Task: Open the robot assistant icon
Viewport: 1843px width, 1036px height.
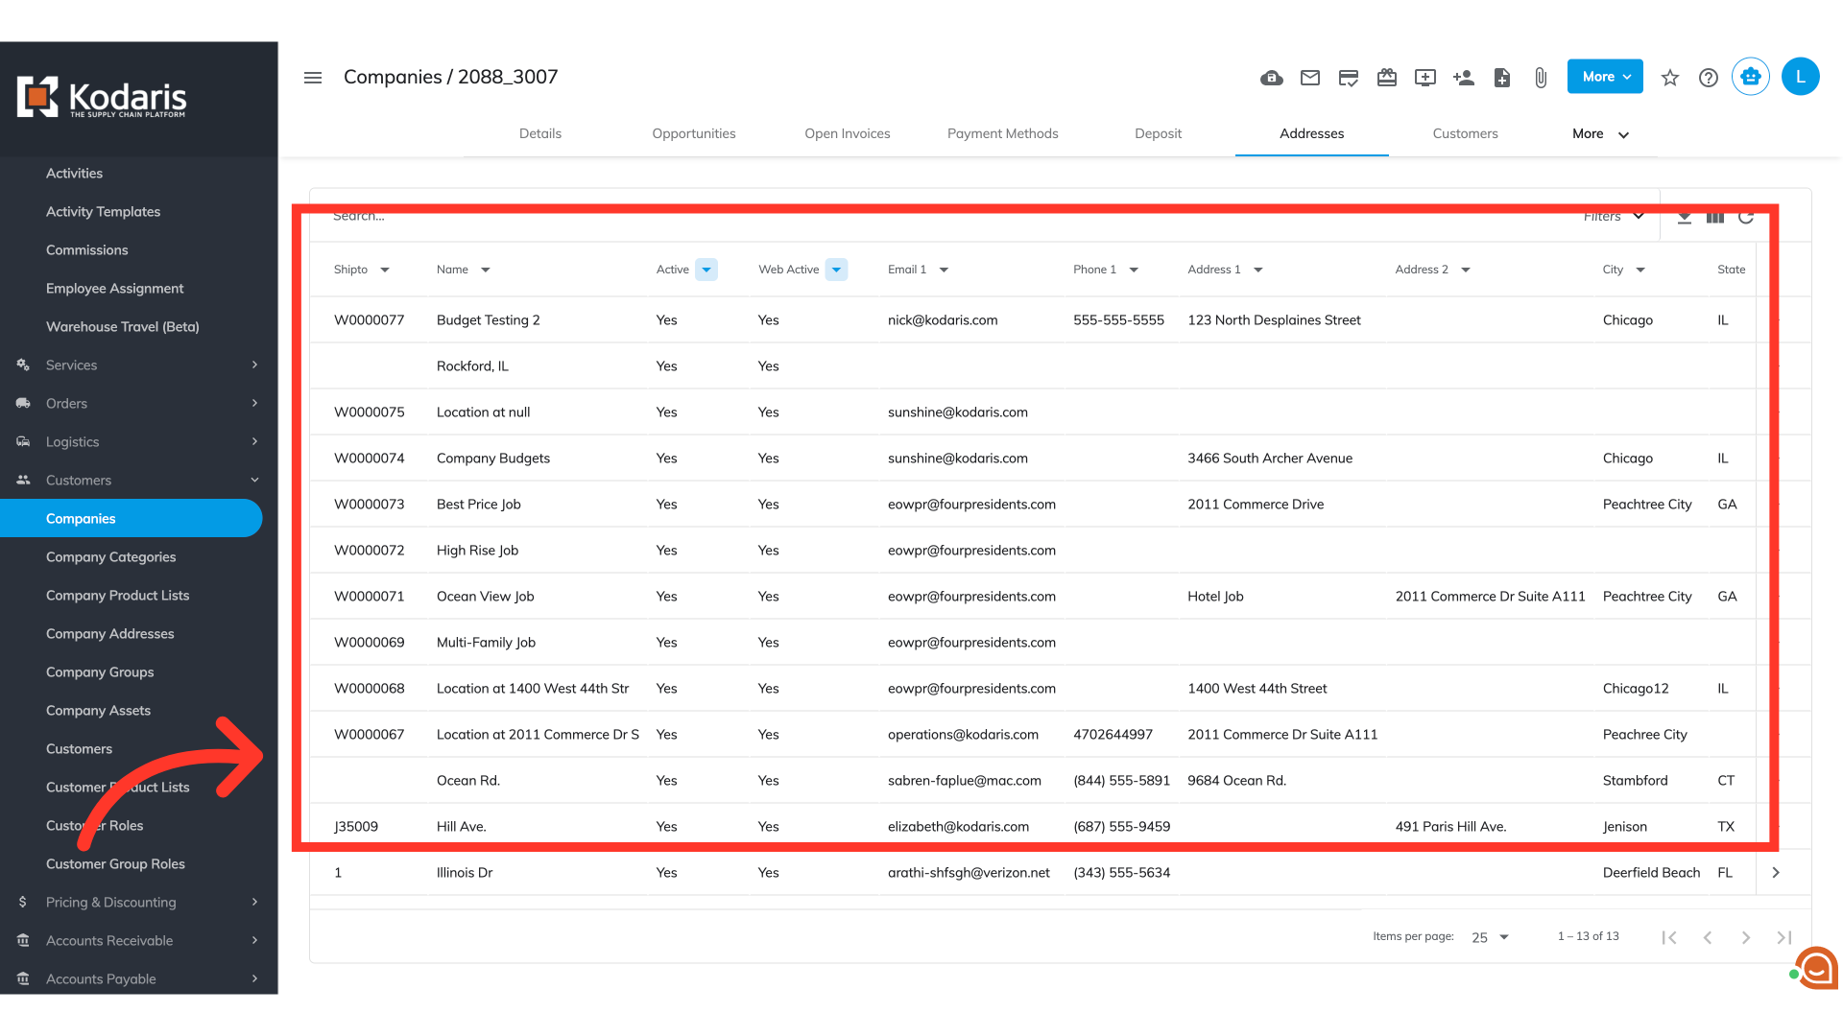Action: (1751, 77)
